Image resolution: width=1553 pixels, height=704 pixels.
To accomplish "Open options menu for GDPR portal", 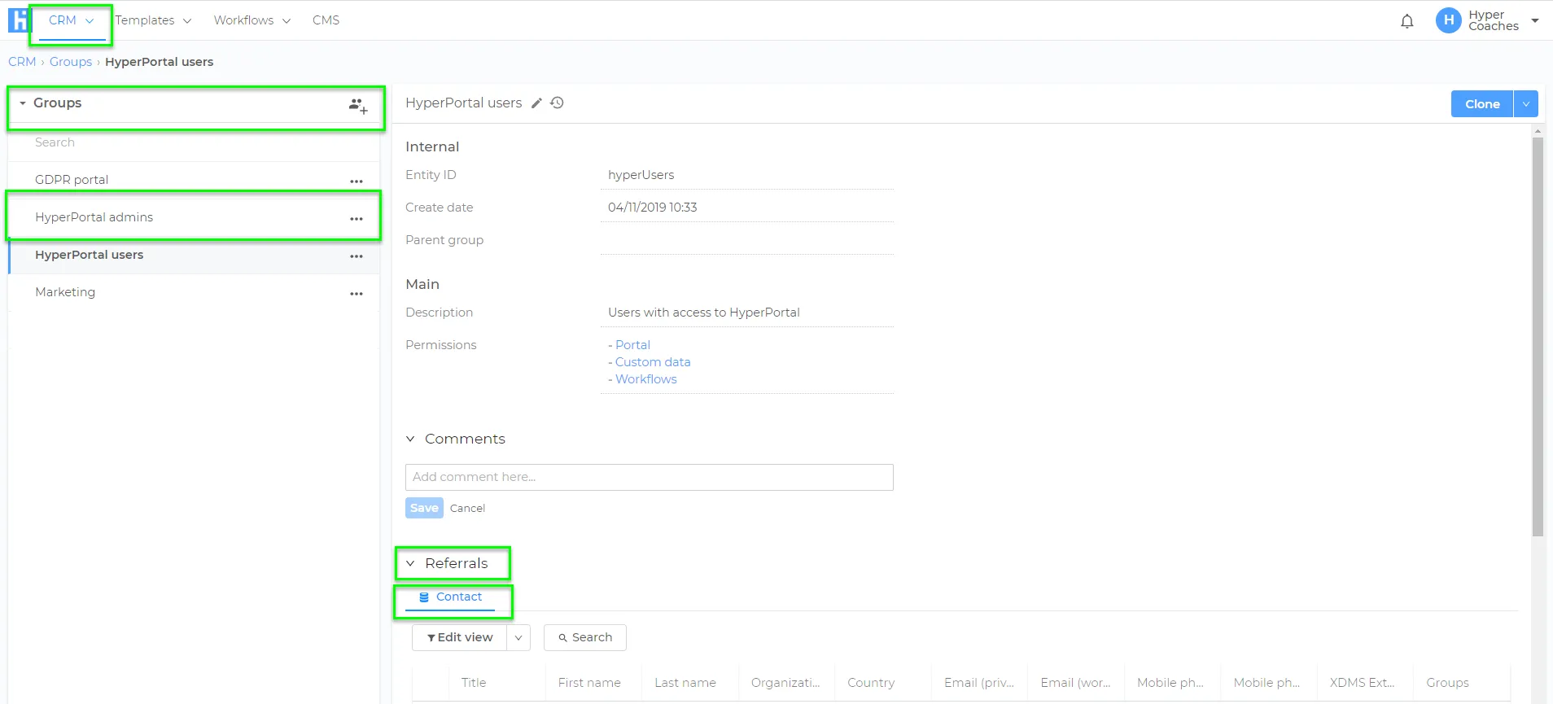I will [357, 181].
